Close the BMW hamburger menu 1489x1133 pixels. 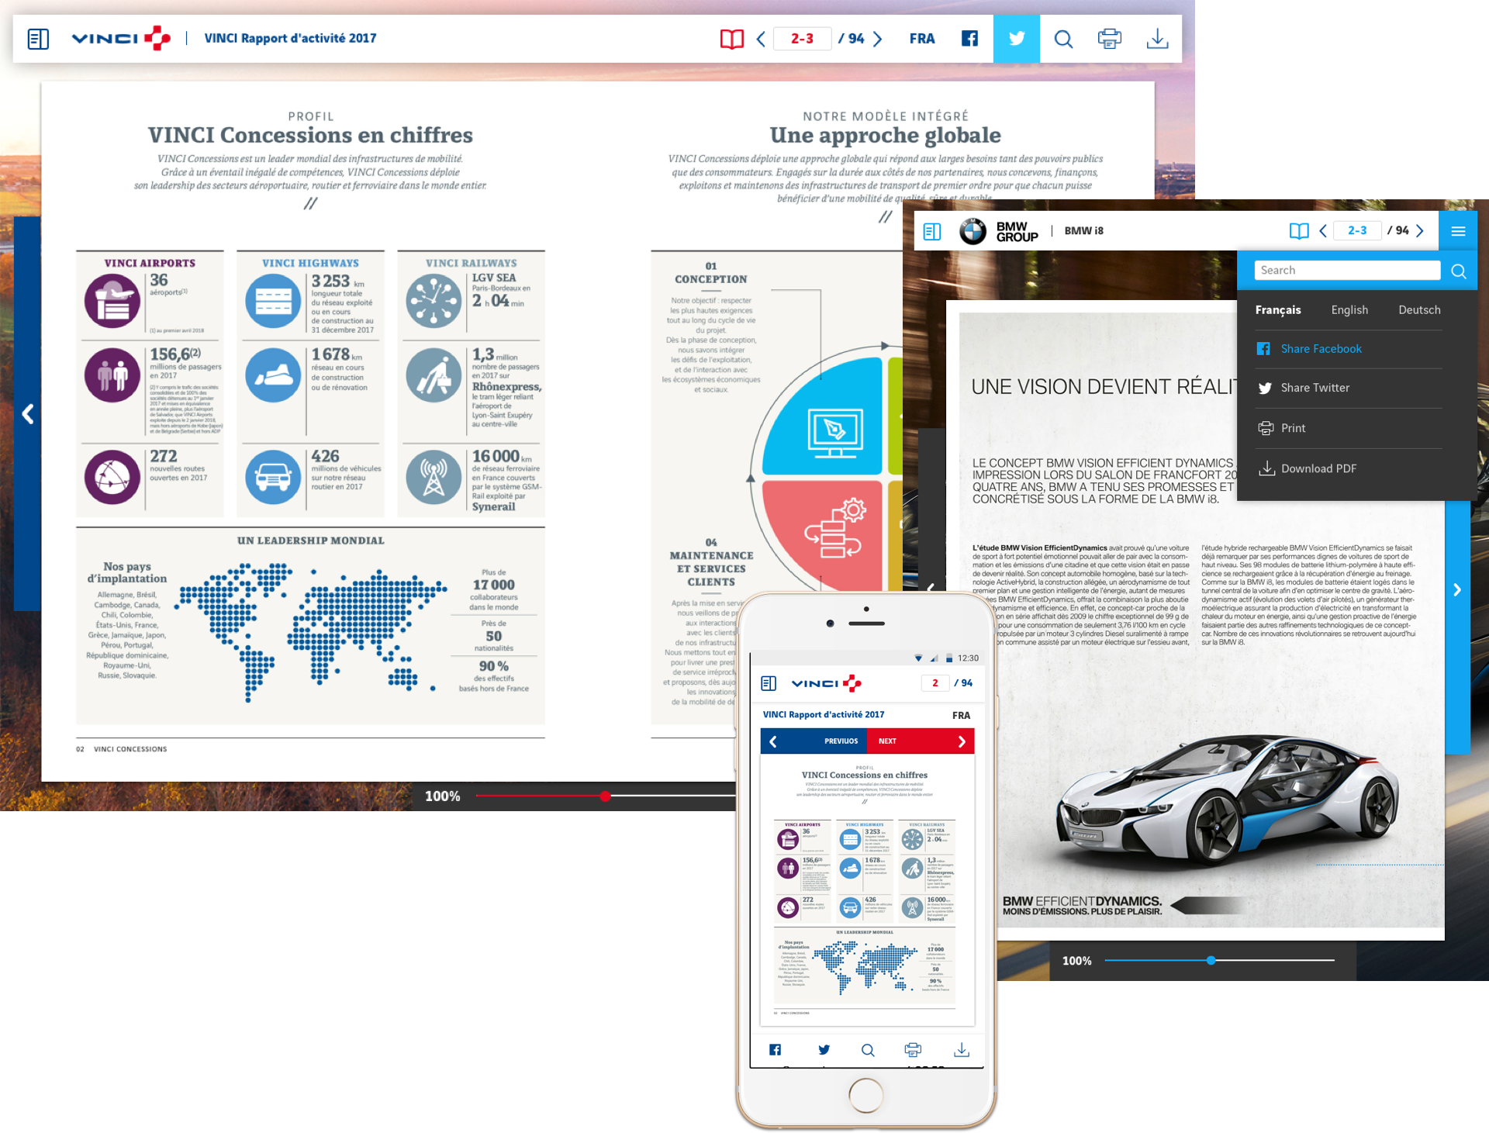click(1458, 231)
